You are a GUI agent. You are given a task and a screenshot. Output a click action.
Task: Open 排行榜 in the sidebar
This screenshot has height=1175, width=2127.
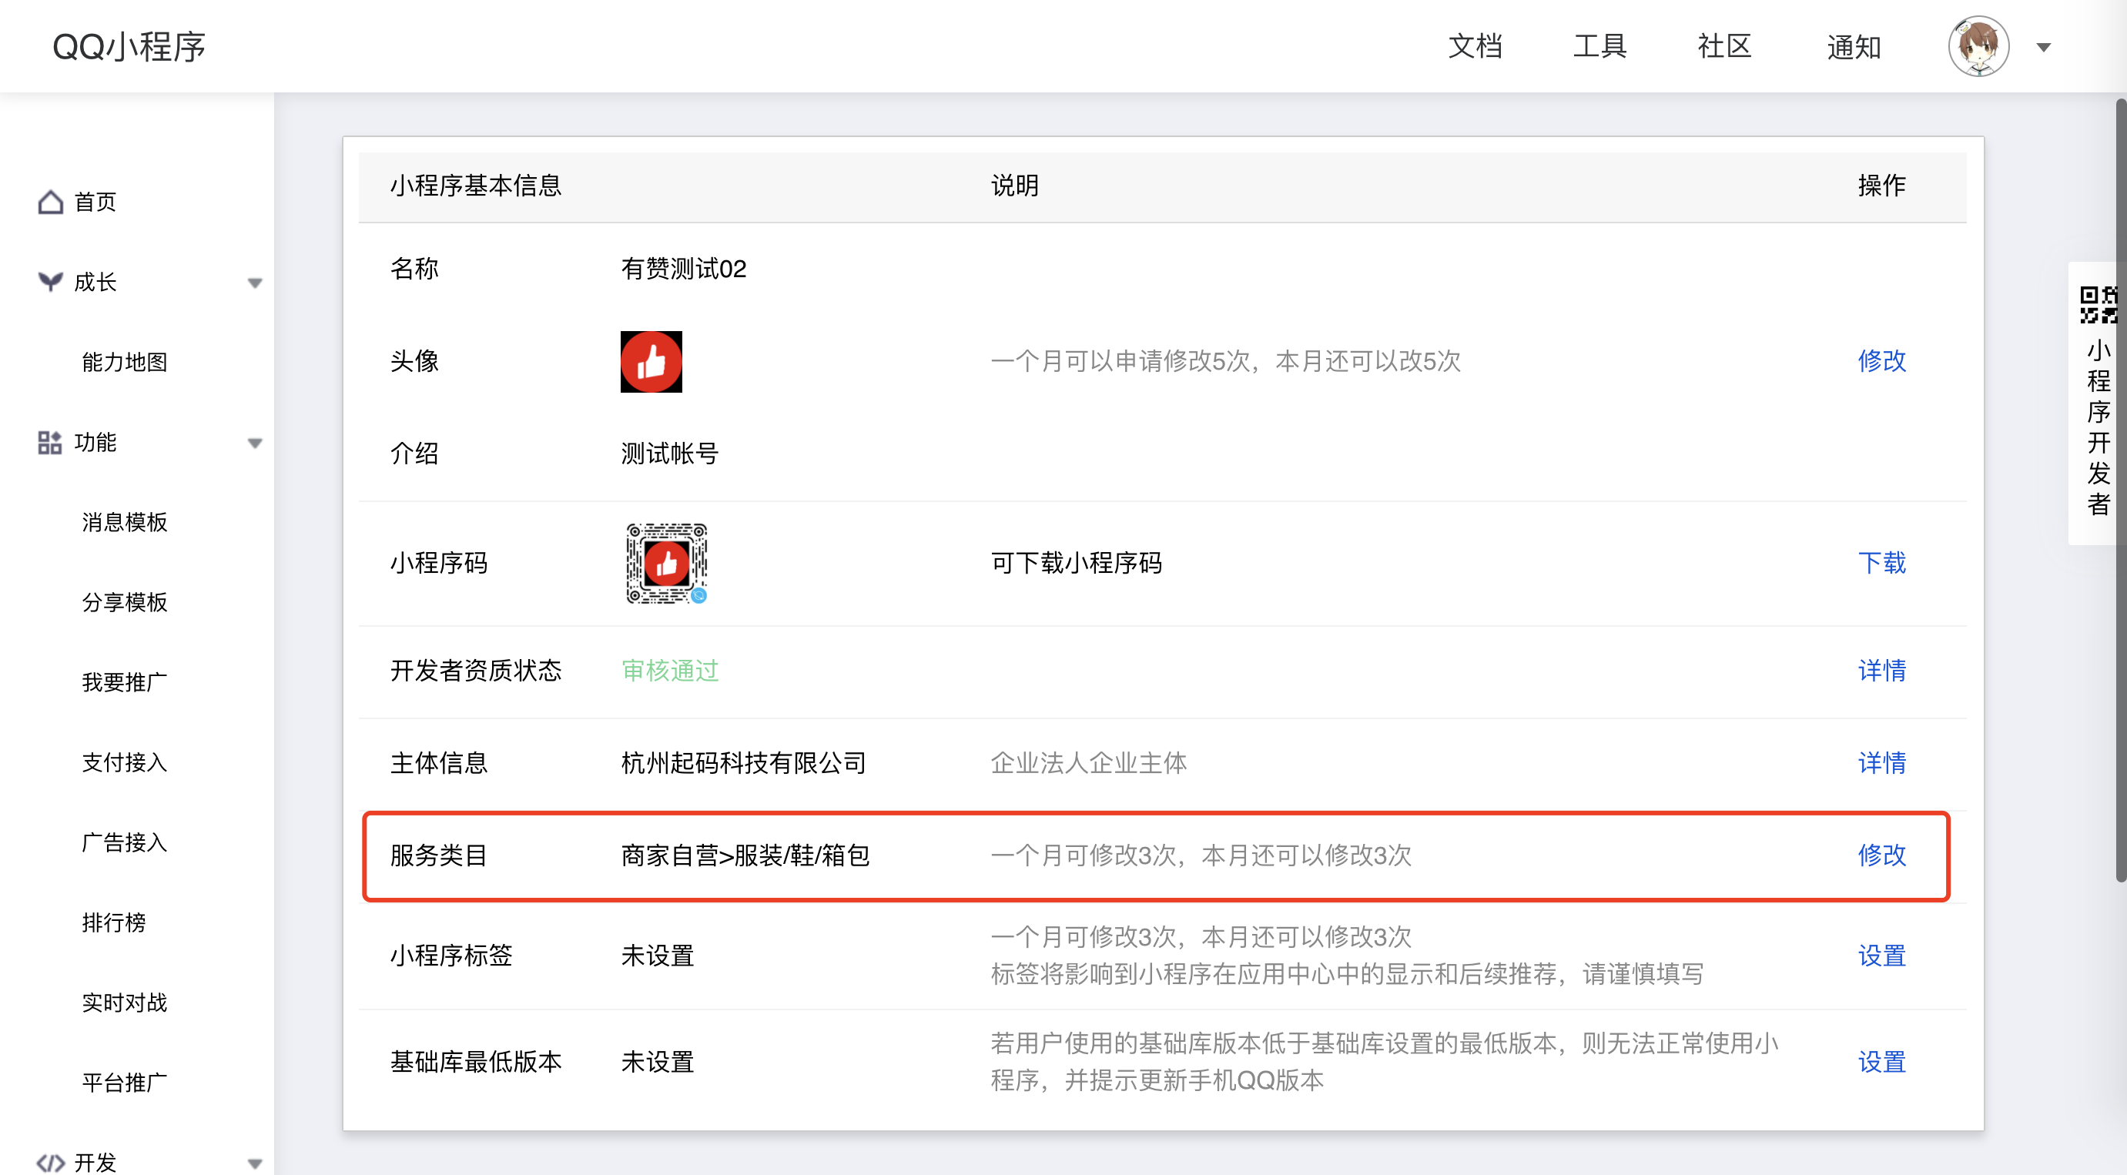(x=114, y=923)
